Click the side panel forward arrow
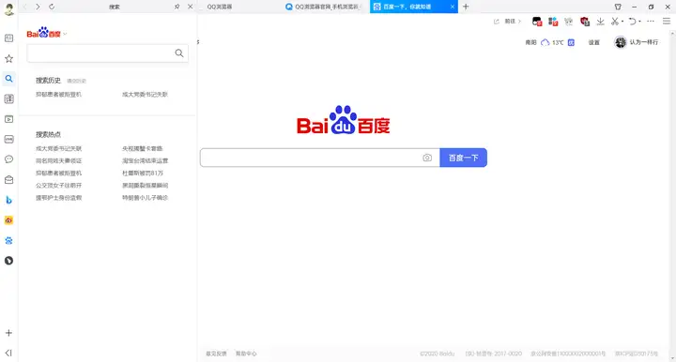 click(x=38, y=7)
